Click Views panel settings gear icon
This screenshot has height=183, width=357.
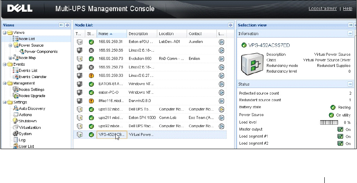pos(67,25)
